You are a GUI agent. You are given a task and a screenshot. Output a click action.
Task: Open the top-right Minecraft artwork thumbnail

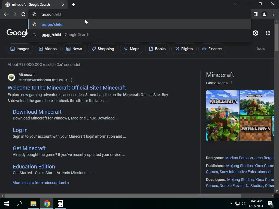point(254,103)
